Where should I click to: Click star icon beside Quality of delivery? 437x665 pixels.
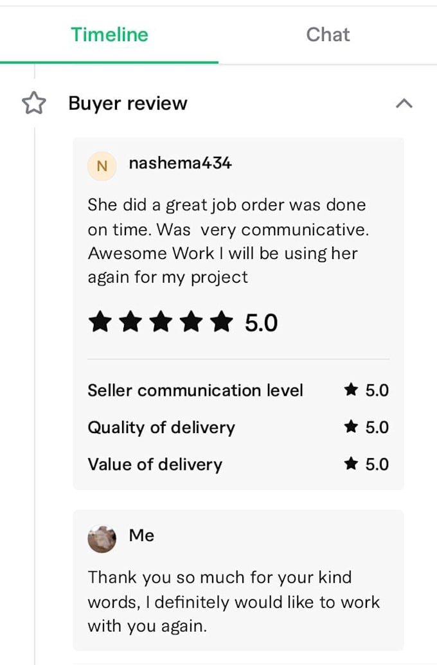(x=352, y=426)
